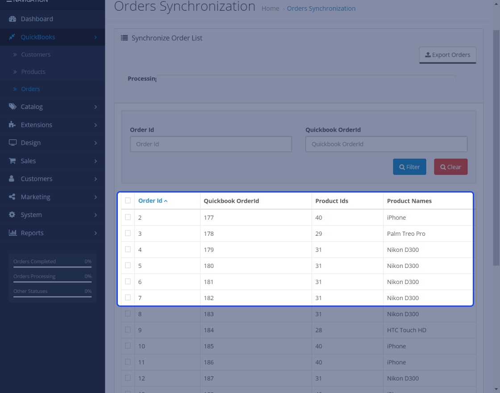
Task: Open the Dashboard menu item
Action: point(52,19)
